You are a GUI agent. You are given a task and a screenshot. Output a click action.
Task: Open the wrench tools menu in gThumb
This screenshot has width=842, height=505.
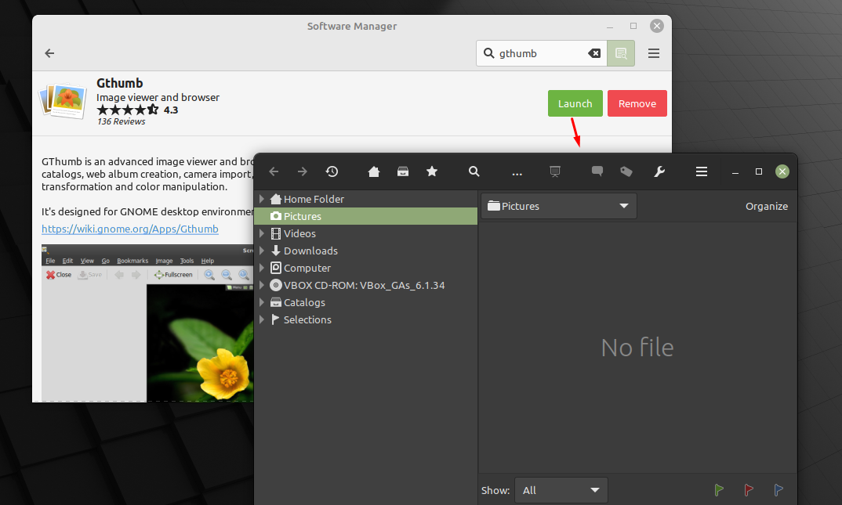(x=659, y=171)
